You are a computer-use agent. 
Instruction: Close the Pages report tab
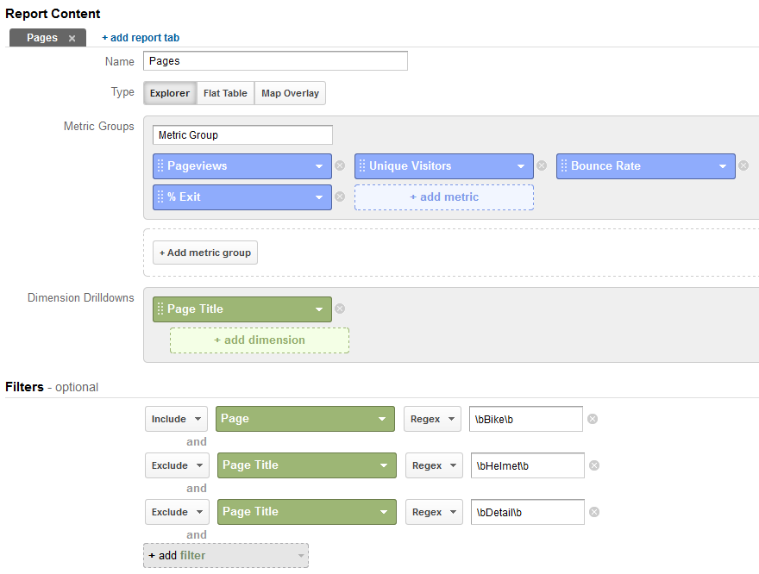click(x=72, y=39)
